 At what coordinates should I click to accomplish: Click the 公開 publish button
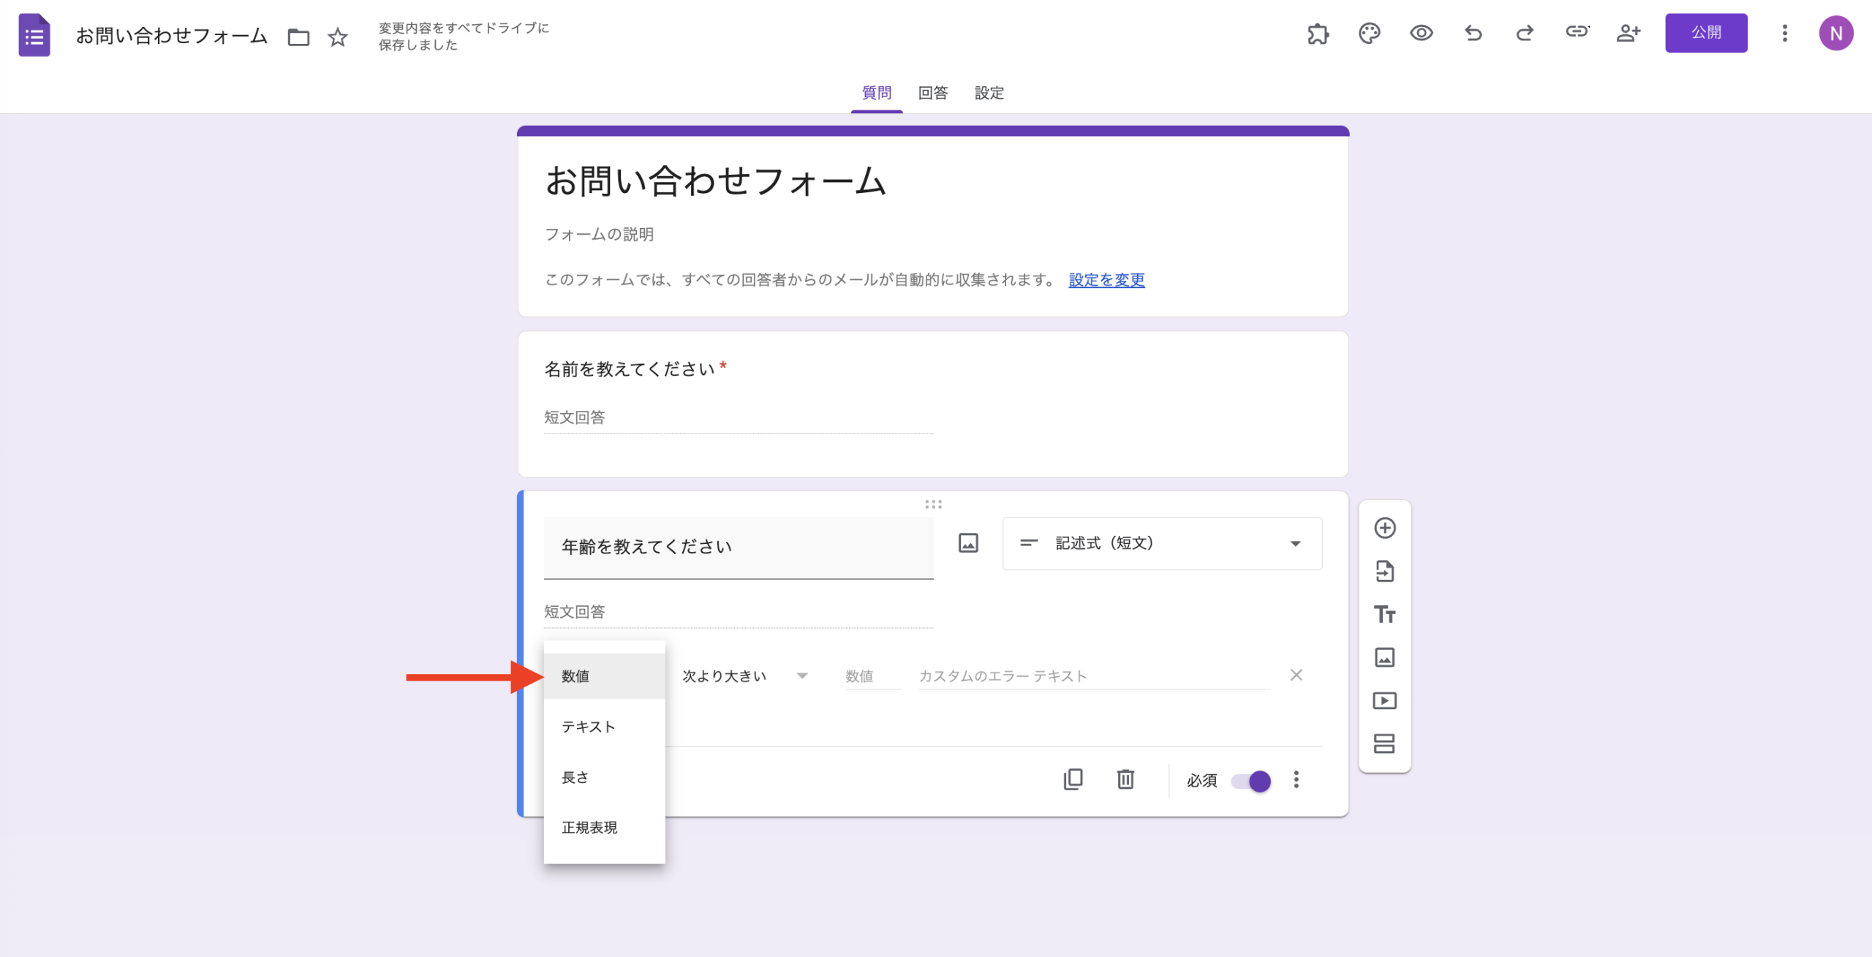(1706, 32)
